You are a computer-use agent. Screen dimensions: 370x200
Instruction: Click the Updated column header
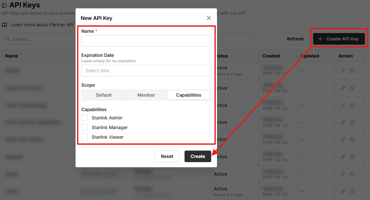[310, 56]
